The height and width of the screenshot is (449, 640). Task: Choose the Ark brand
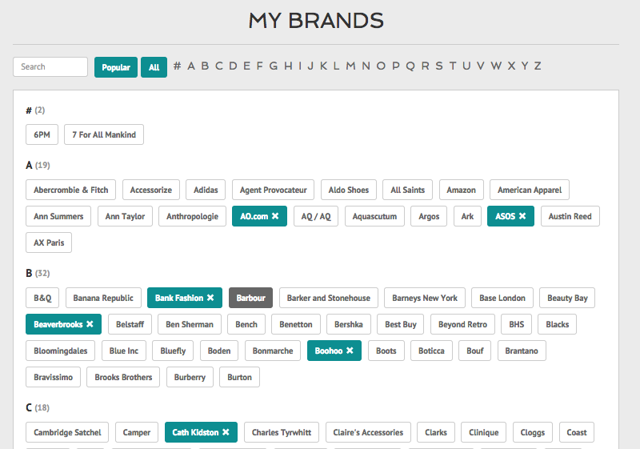[x=467, y=216]
